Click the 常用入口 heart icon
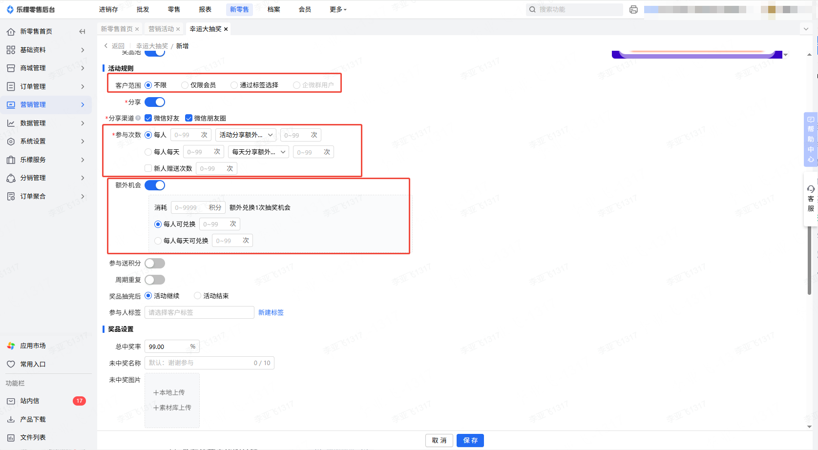Viewport: 818px width, 450px height. 11,364
